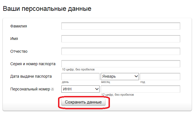Click the help icon beside Персональный номер

(52, 89)
